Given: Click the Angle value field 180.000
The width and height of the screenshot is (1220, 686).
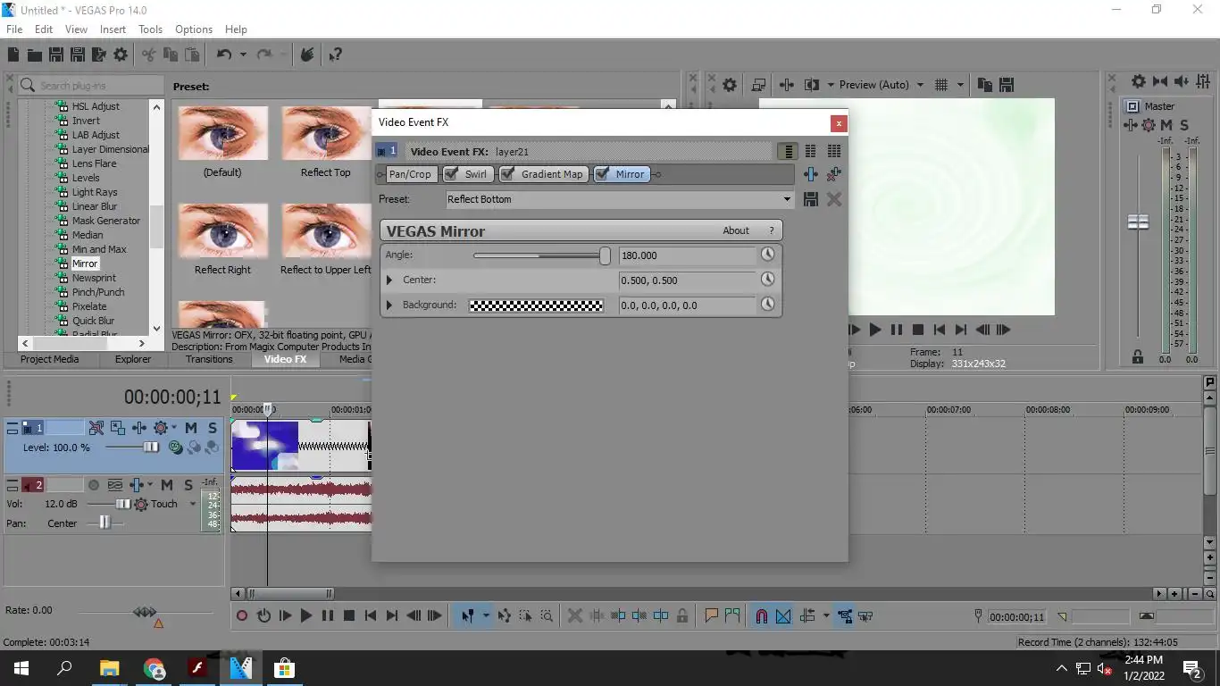Looking at the screenshot, I should point(687,255).
